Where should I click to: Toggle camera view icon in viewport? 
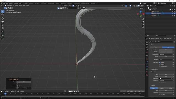point(143,24)
